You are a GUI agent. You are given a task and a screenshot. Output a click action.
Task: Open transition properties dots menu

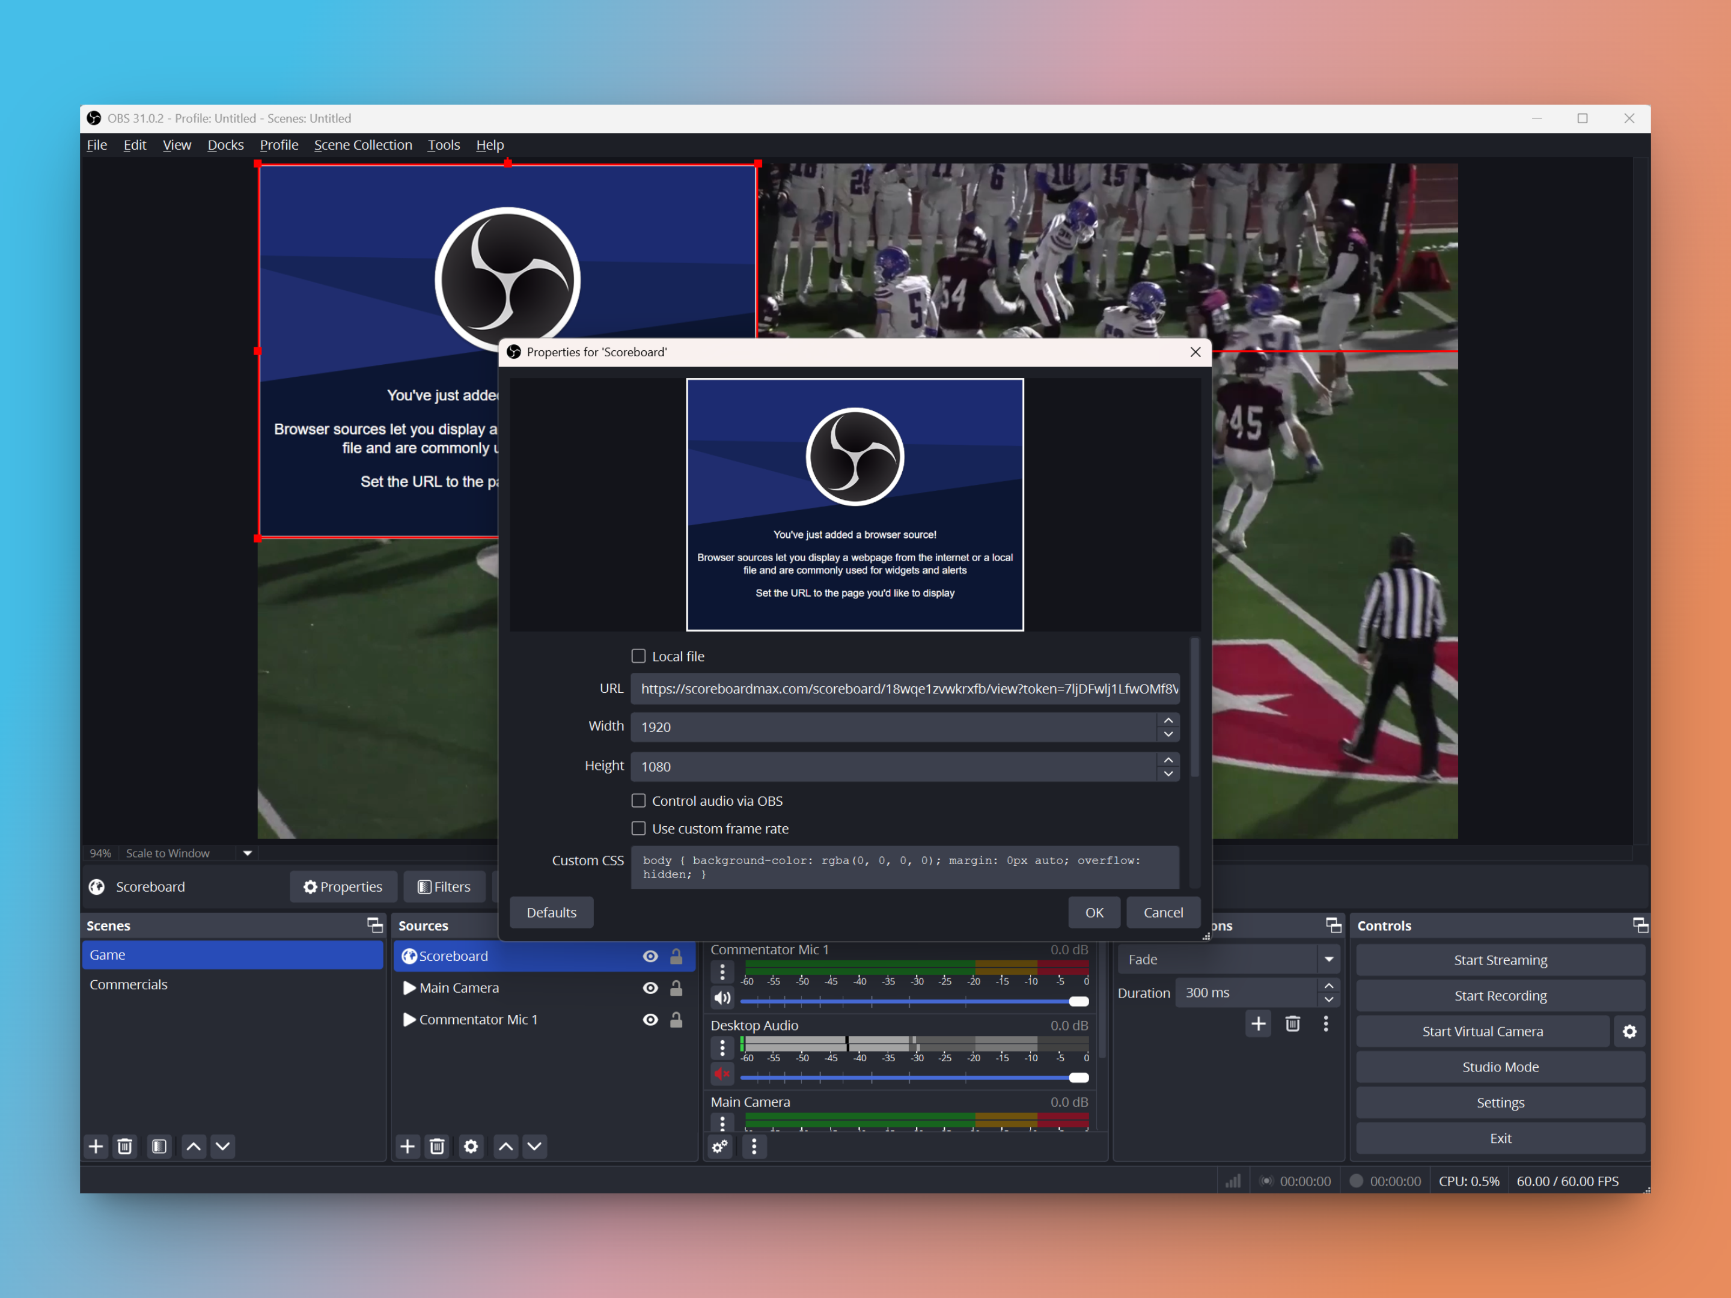click(x=1326, y=1023)
